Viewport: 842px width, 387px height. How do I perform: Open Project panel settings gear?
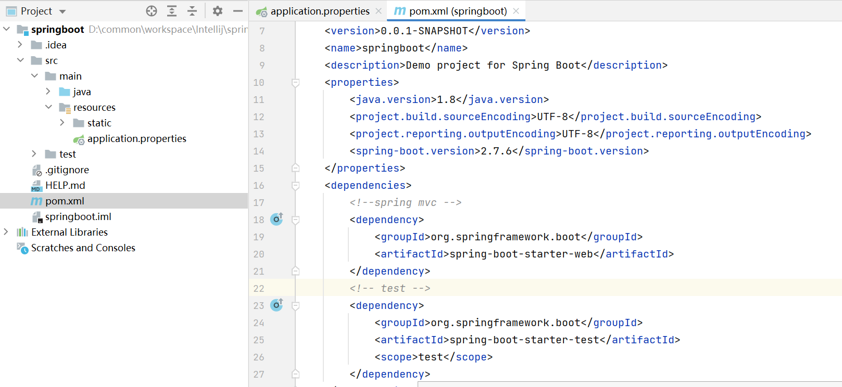[218, 11]
